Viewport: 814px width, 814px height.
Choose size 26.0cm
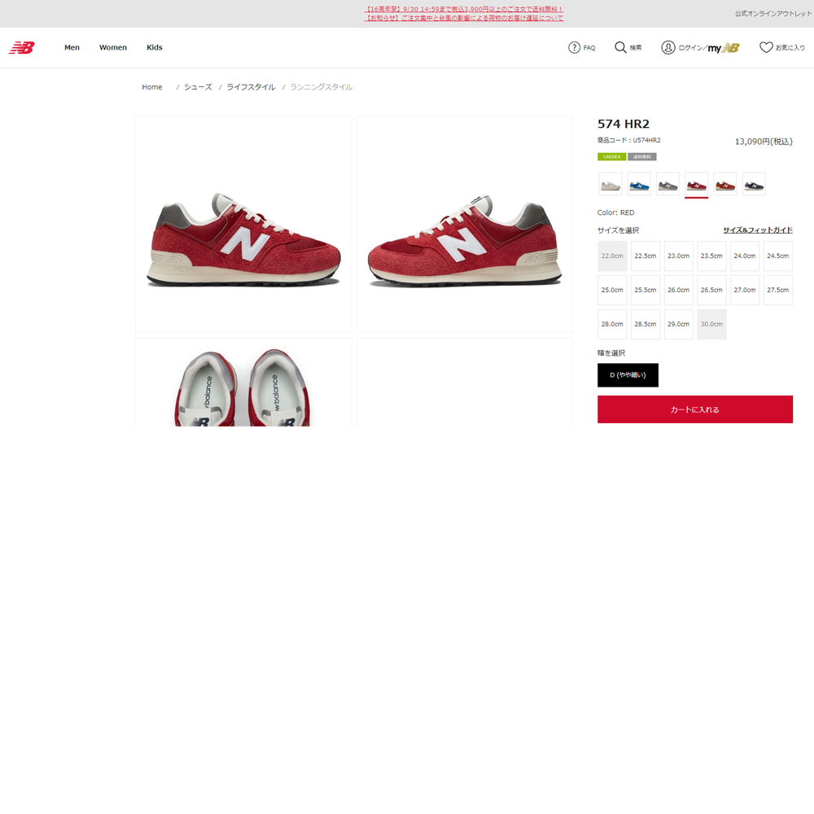point(679,291)
